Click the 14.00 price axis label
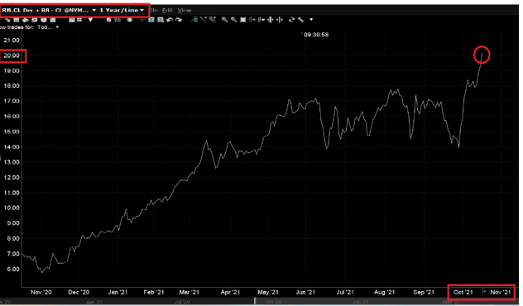Screen dimensions: 523x306 pyautogui.click(x=12, y=147)
